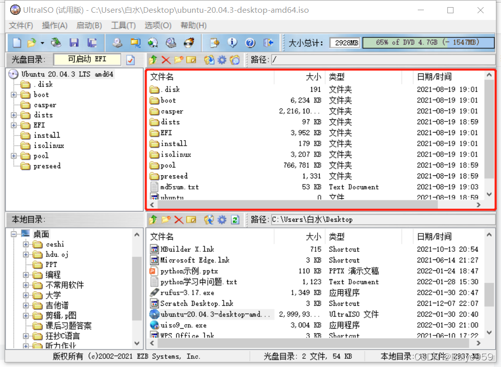Select 吉他谱 folder in local tree

[x=57, y=305]
